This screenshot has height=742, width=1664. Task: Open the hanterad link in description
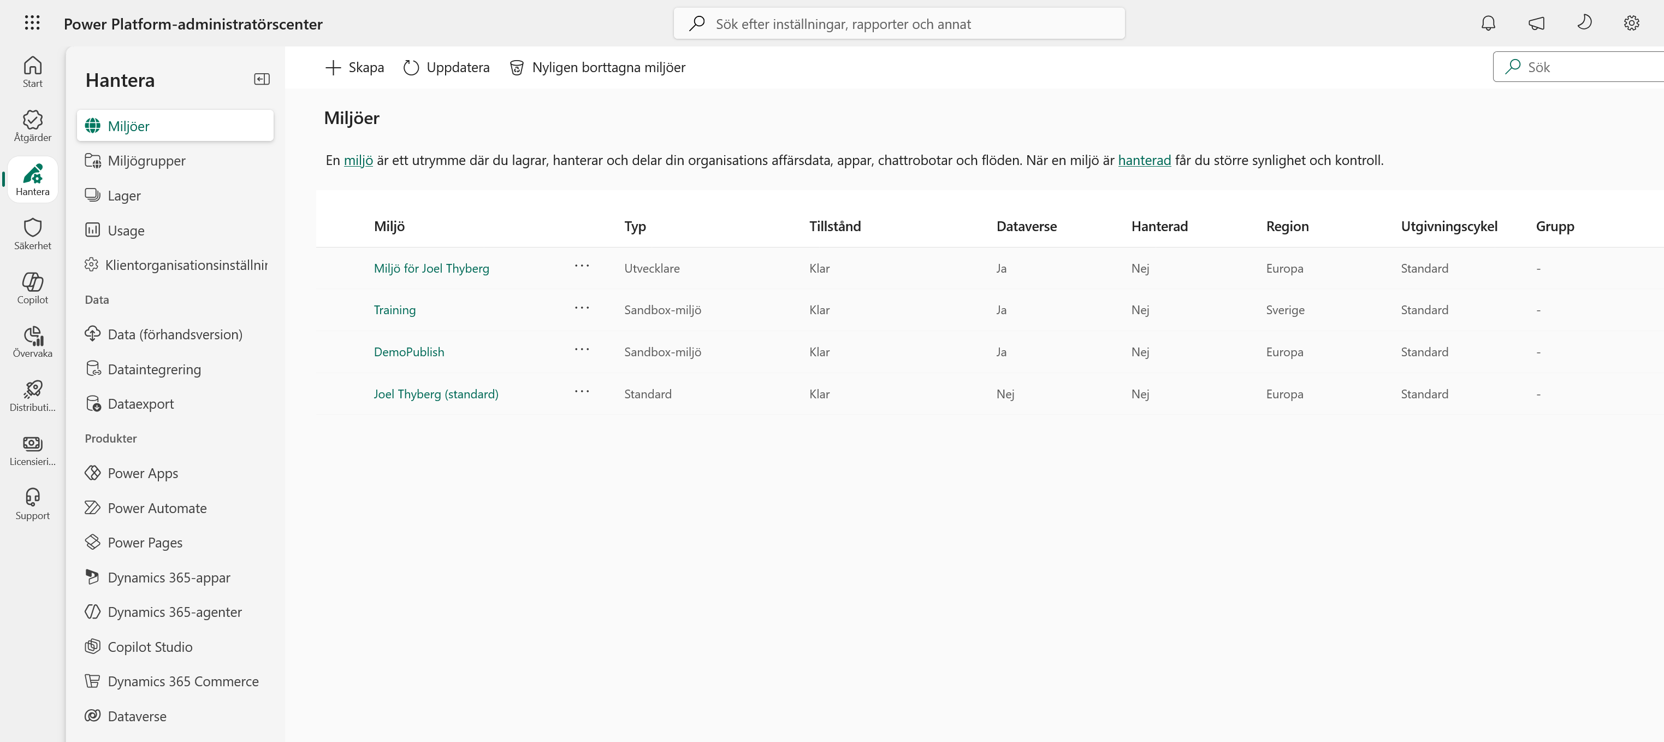pyautogui.click(x=1144, y=160)
